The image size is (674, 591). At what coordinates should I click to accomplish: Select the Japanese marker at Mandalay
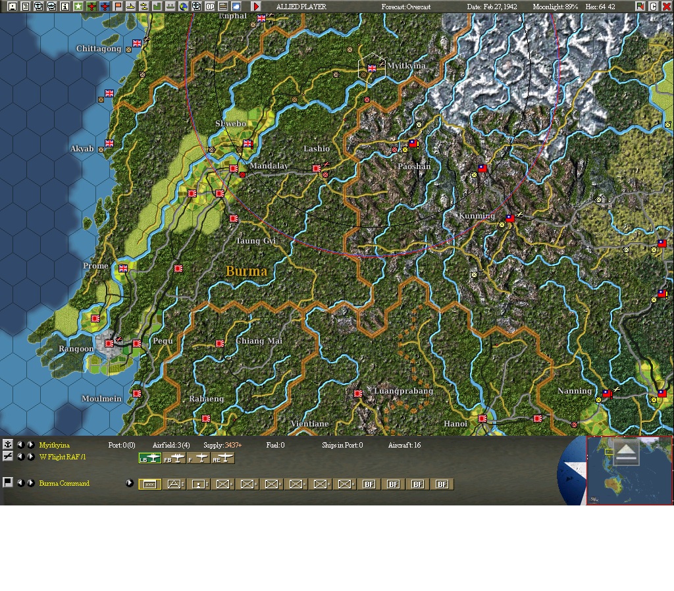click(234, 168)
